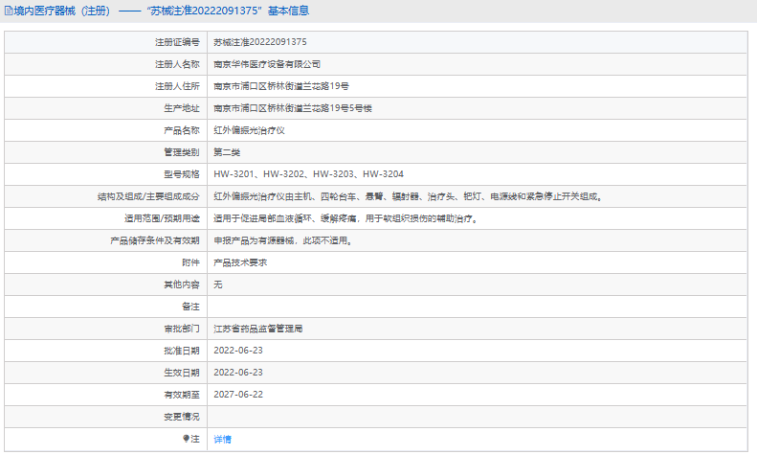
Task: Click the 审批部门 label
Action: 182,329
